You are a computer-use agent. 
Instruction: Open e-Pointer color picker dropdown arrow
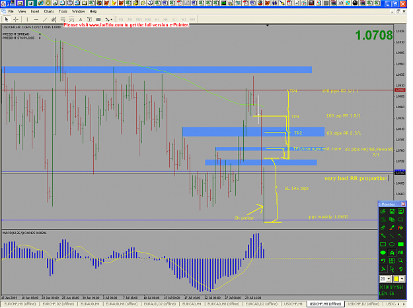tap(402, 279)
